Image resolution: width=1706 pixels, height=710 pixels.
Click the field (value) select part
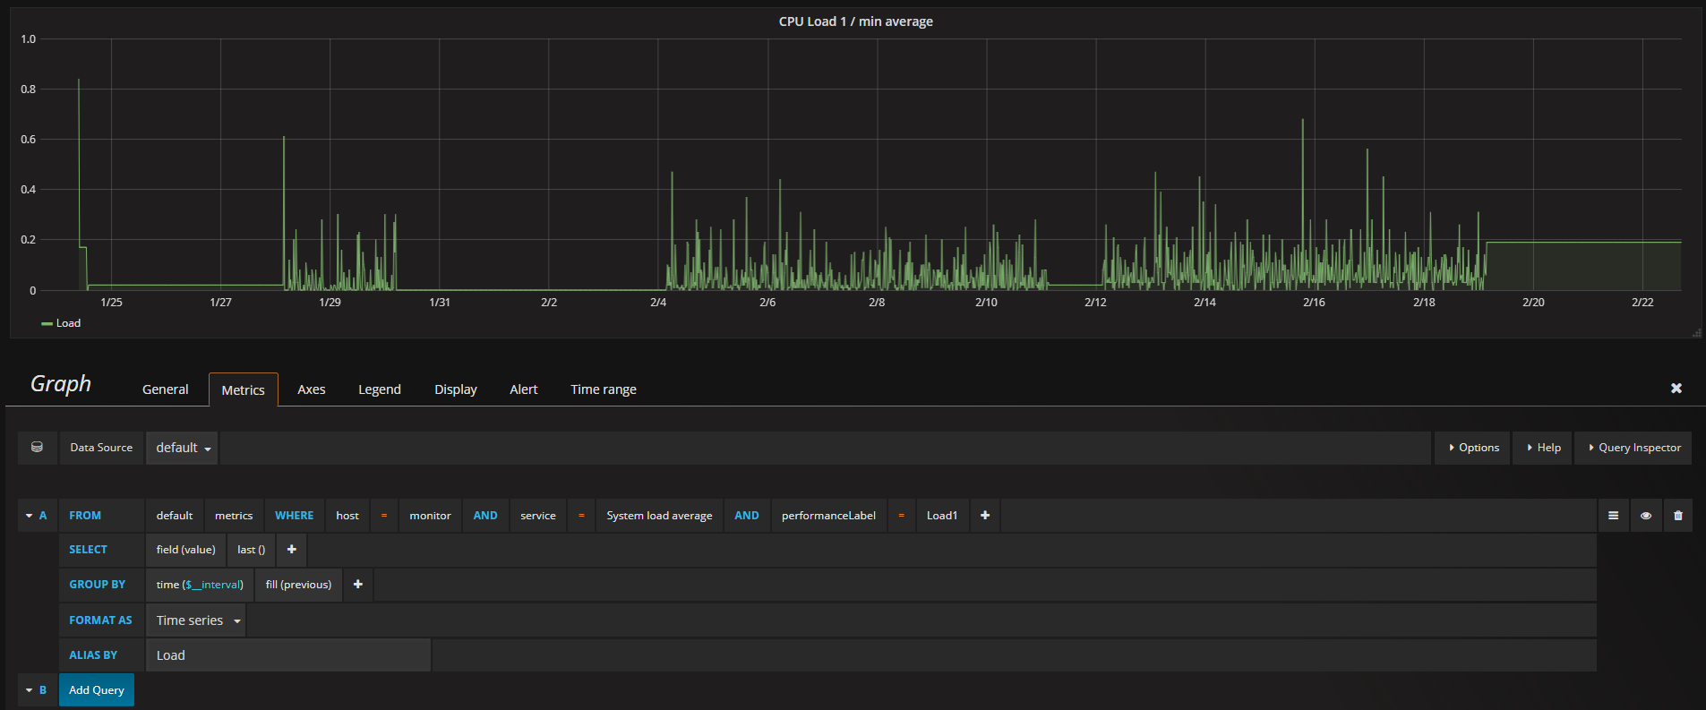coord(186,550)
